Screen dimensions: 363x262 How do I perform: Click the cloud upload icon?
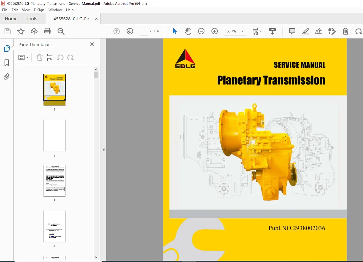tap(34, 31)
